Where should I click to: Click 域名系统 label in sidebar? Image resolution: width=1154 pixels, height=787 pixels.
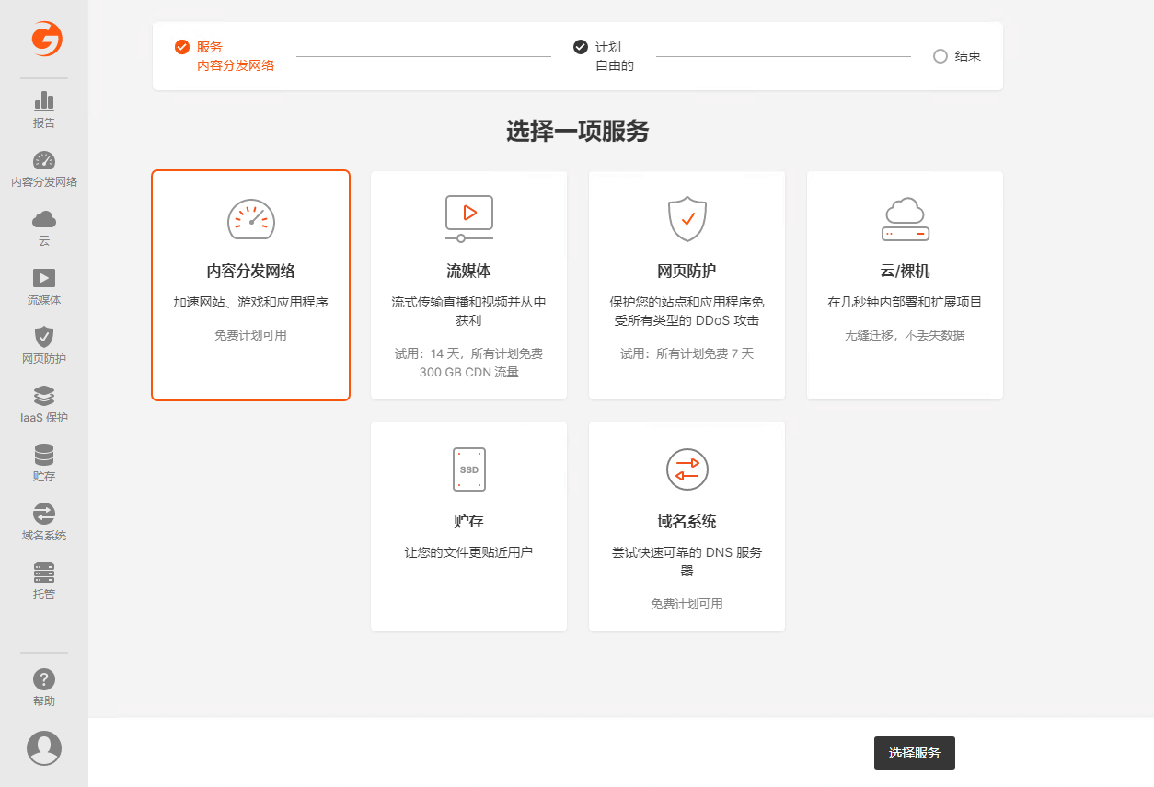44,536
